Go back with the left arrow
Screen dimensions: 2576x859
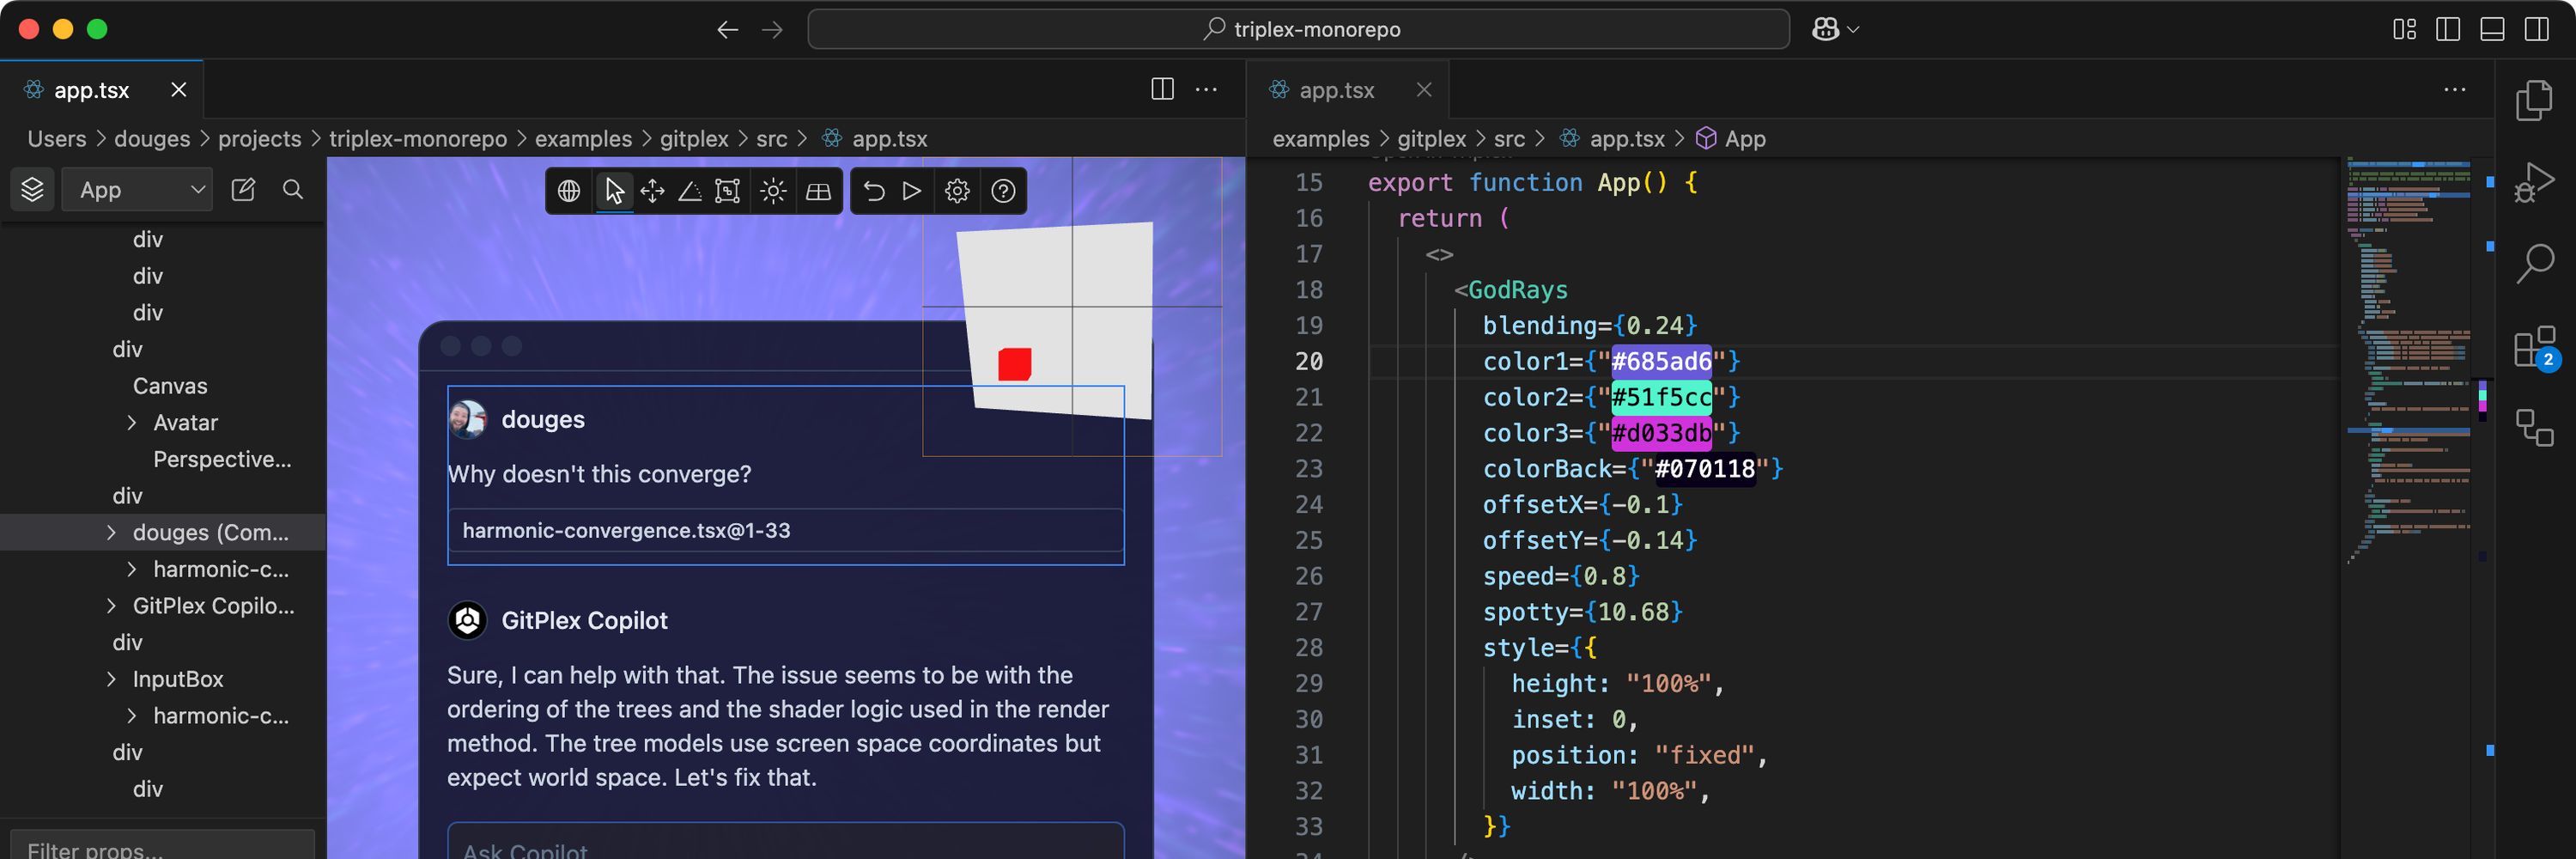click(x=727, y=30)
